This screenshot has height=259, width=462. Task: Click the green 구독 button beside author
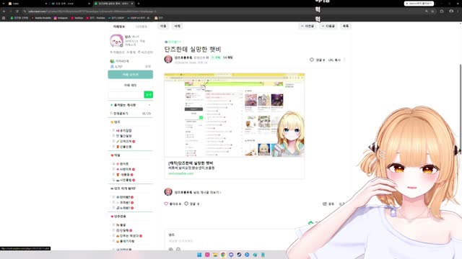[216, 58]
